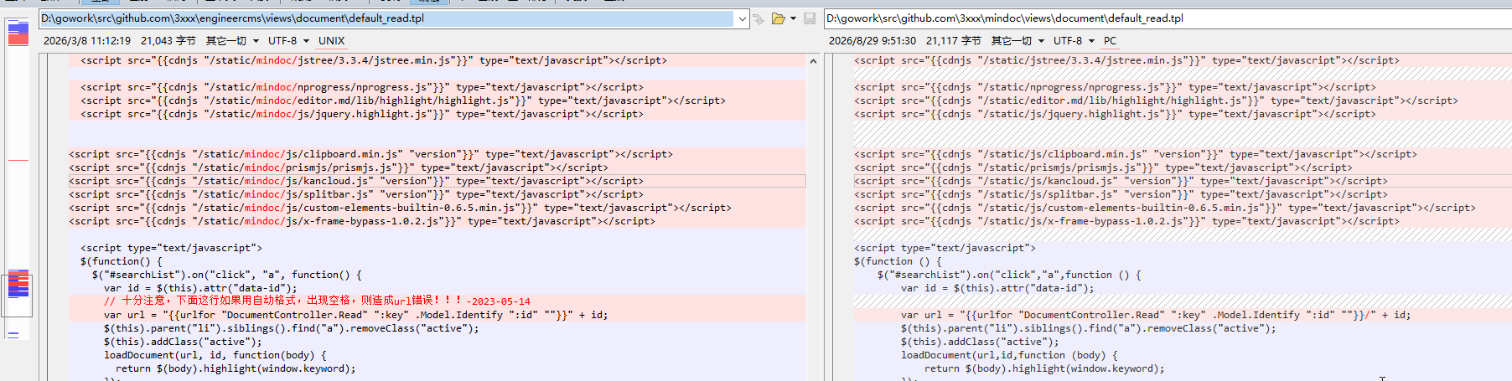Viewport: 1512px width, 381px height.
Task: Click left file size 21,043 字节
Action: [x=168, y=41]
